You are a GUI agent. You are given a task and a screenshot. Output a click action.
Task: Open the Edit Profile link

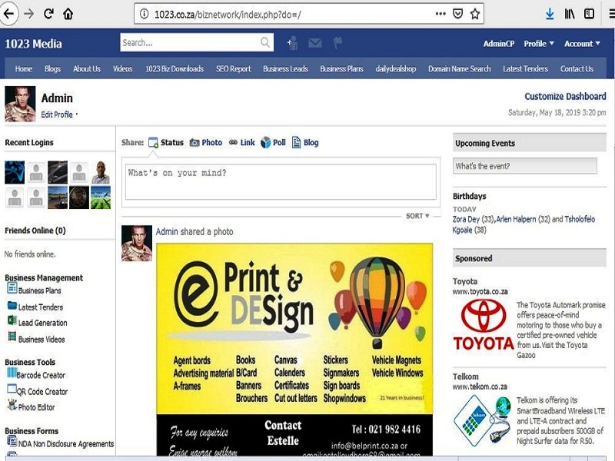(58, 114)
